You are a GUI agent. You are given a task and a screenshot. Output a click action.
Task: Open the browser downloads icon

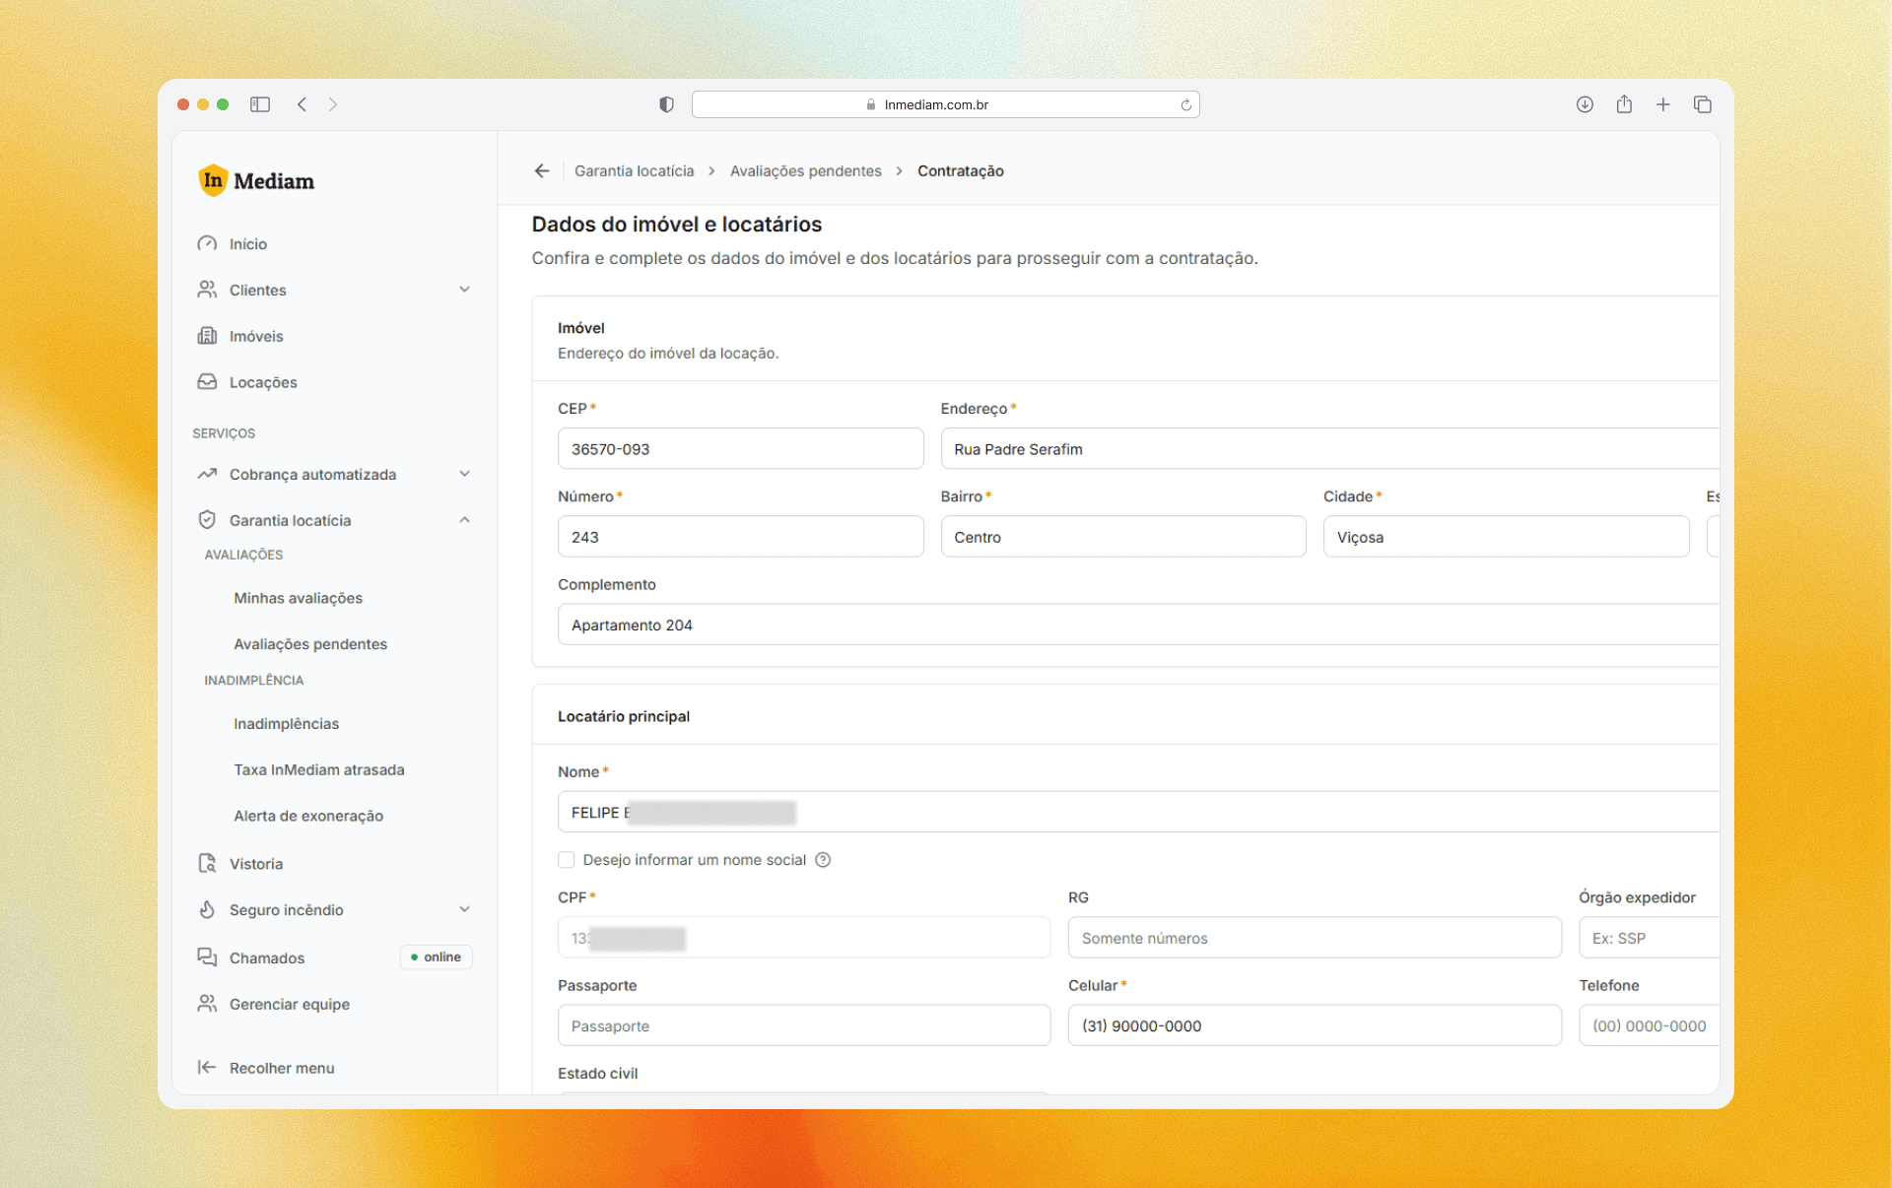(x=1585, y=104)
